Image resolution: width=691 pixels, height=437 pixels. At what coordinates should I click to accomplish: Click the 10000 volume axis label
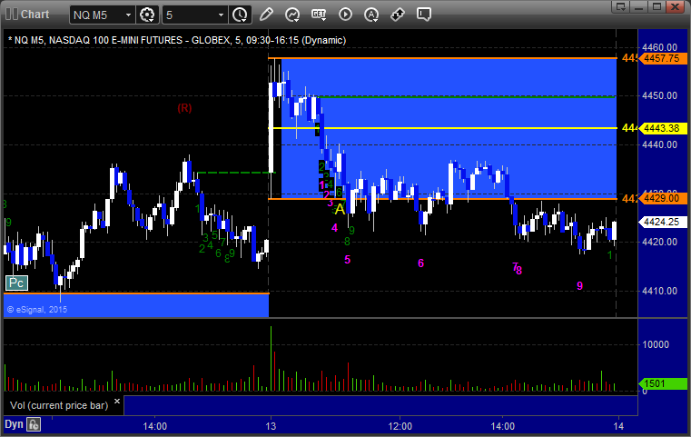656,344
